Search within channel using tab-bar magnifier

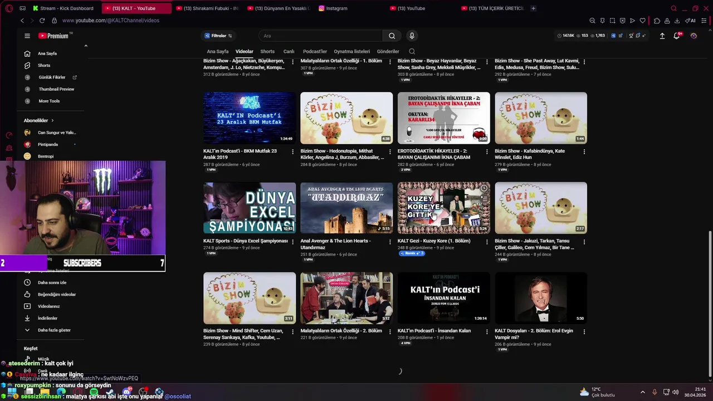[x=412, y=51]
